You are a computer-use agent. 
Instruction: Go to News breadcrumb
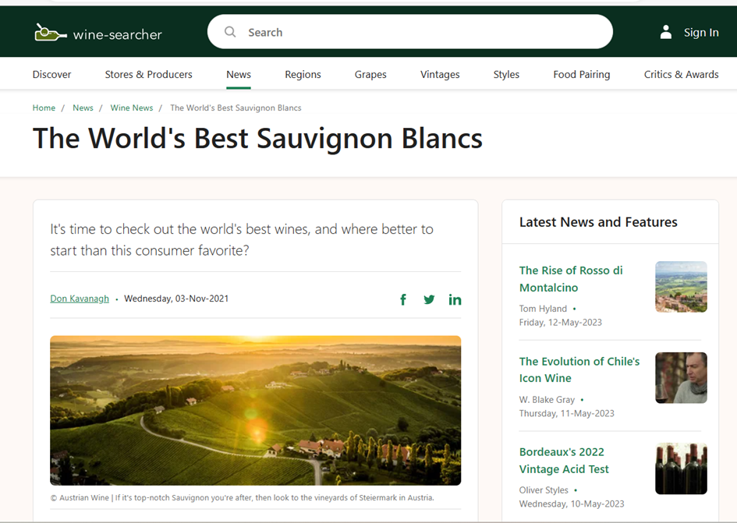click(x=83, y=108)
